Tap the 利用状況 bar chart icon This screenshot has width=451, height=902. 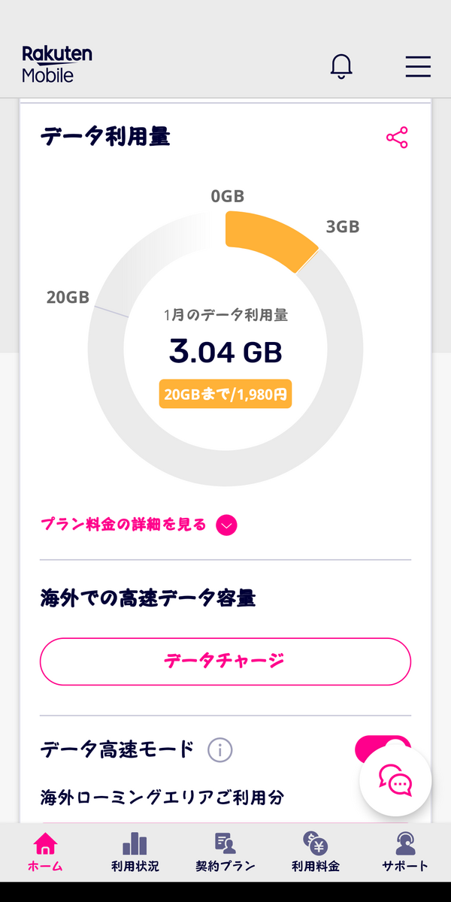(135, 843)
